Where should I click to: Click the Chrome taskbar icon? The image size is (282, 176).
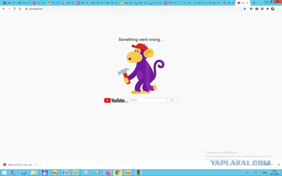tap(118, 173)
